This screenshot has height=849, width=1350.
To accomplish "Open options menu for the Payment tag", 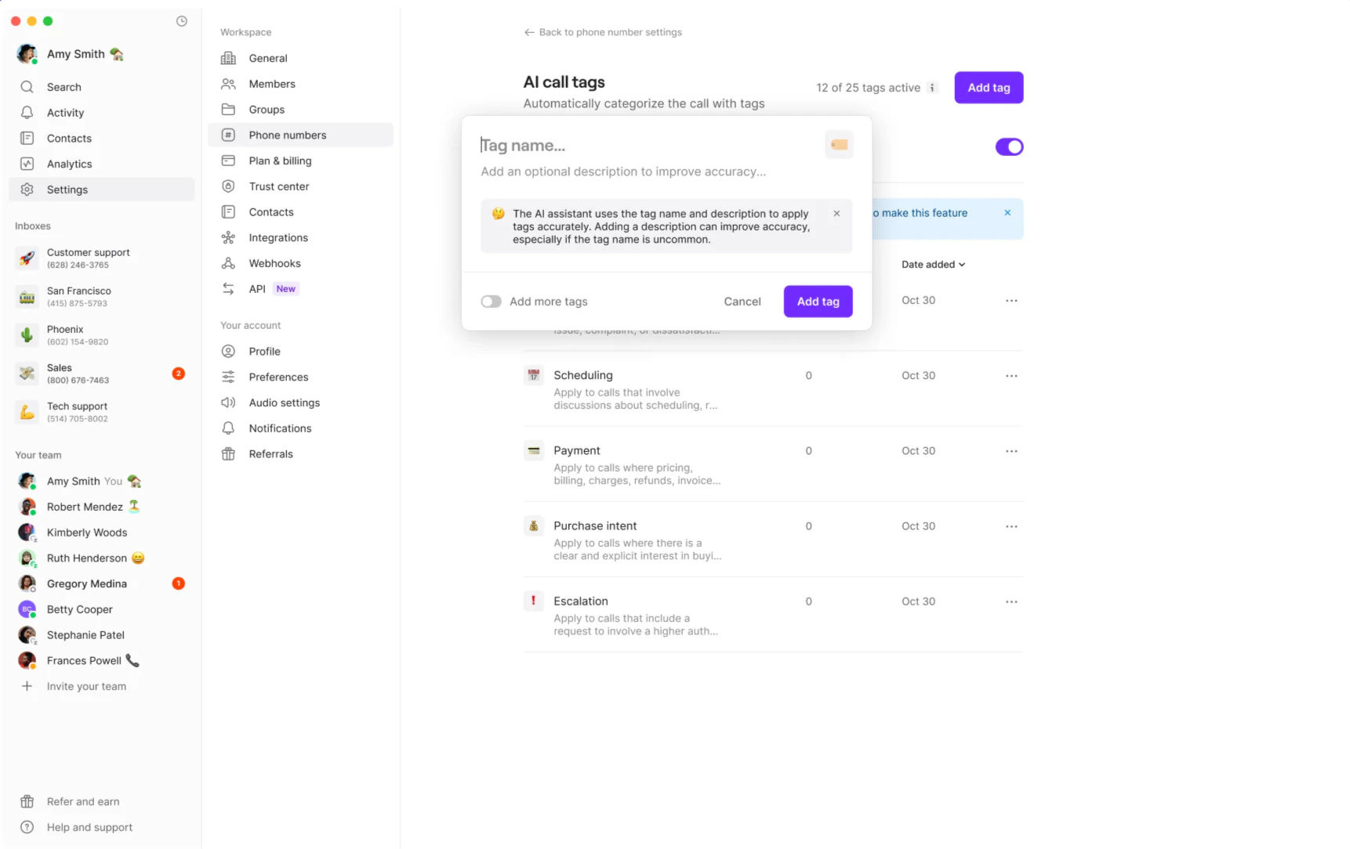I will click(x=1011, y=451).
